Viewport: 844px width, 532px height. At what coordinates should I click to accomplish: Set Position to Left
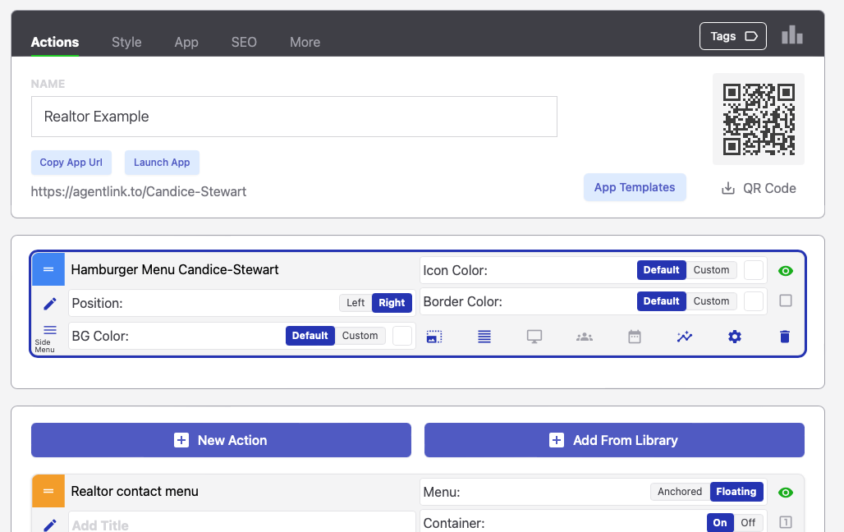(x=355, y=303)
